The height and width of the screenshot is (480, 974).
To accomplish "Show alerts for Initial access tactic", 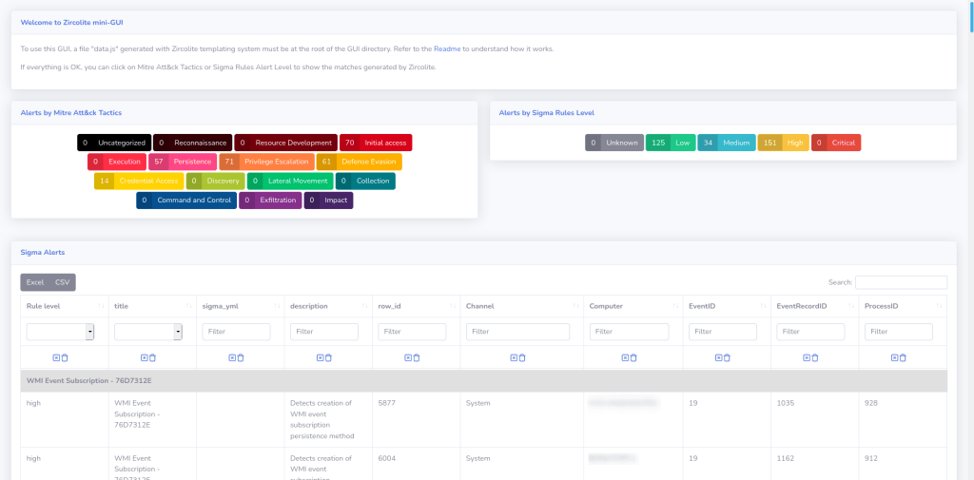I will click(376, 143).
